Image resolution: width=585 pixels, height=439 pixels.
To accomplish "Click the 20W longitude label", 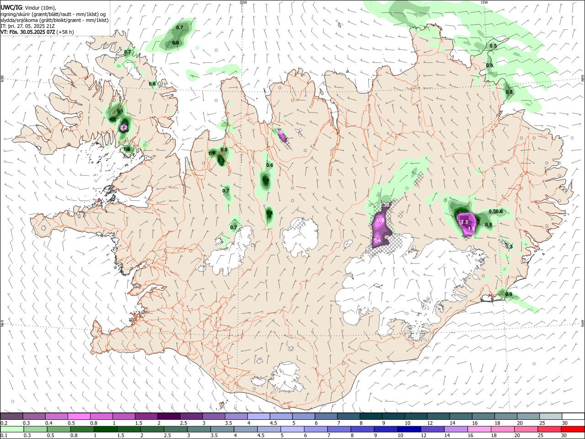I will pyautogui.click(x=243, y=2).
